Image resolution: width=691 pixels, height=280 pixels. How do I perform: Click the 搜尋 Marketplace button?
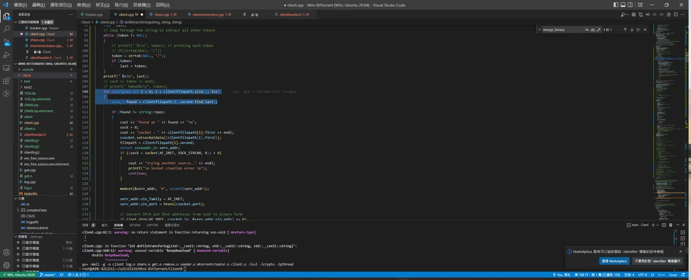(614, 261)
